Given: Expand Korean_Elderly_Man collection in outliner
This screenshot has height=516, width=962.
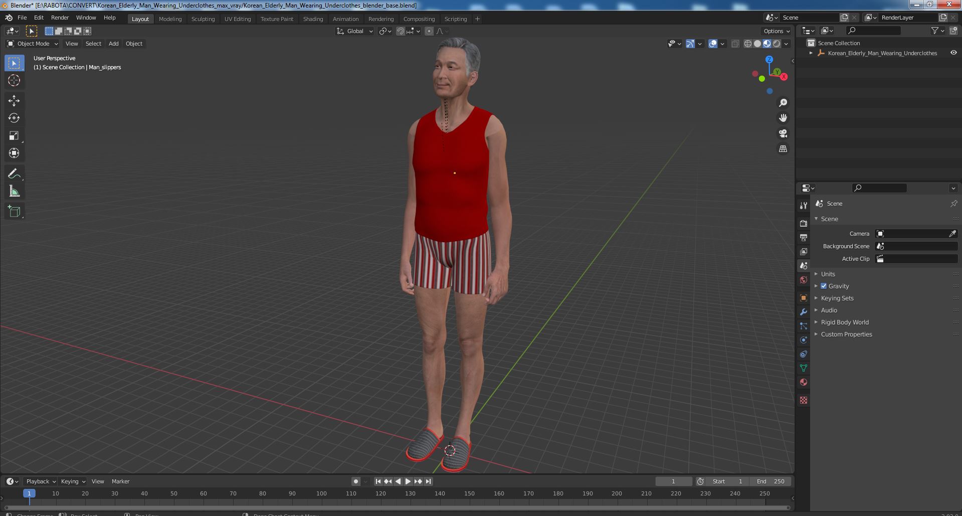Looking at the screenshot, I should (x=811, y=53).
